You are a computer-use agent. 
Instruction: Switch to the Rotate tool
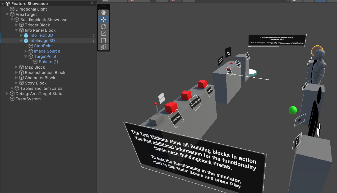(104, 26)
